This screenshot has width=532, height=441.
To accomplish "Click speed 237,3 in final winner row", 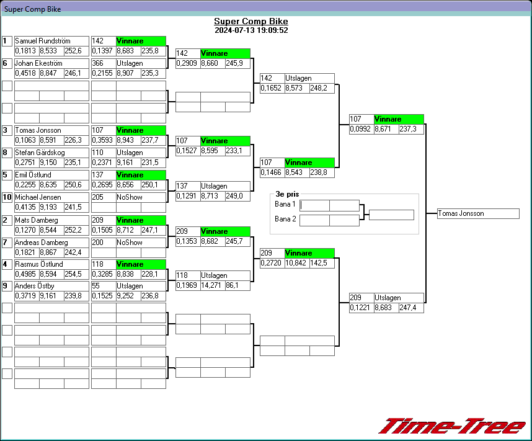I will [411, 130].
